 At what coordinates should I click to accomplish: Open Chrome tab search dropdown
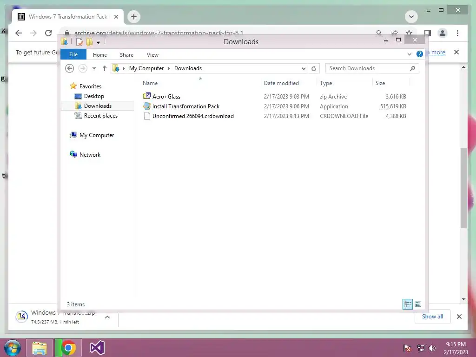pos(411,17)
